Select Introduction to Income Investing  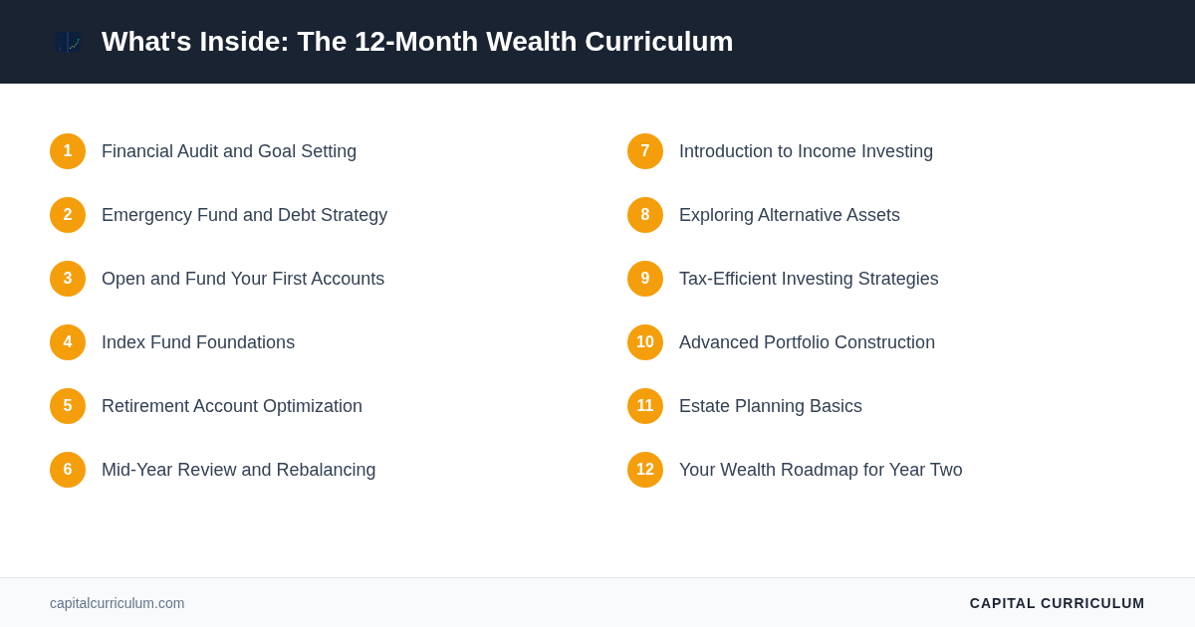tap(806, 151)
